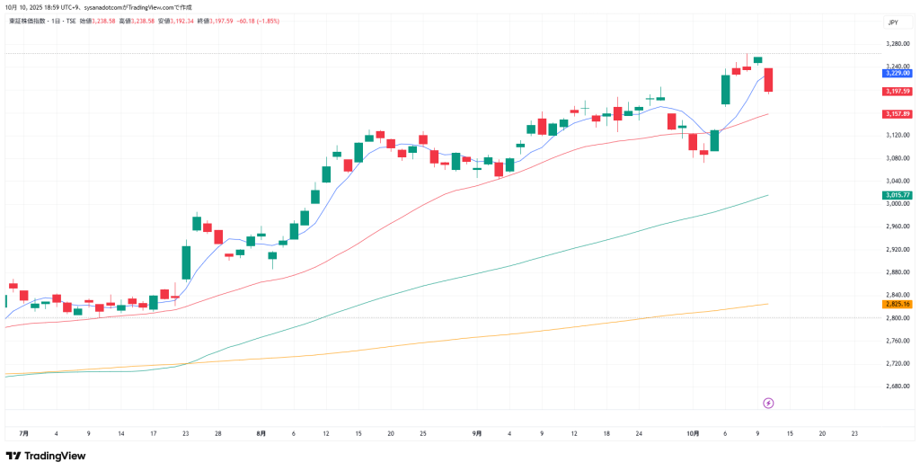Click the 終値 close value in legend
The image size is (920, 471).
pos(220,20)
